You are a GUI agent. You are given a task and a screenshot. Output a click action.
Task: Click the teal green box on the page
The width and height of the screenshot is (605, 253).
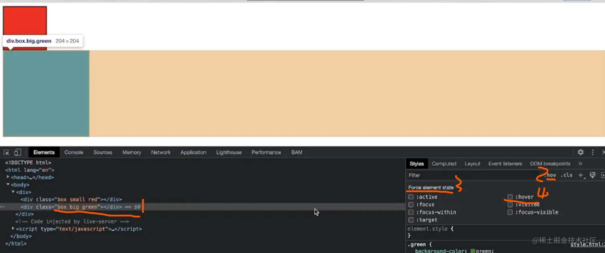(46, 94)
